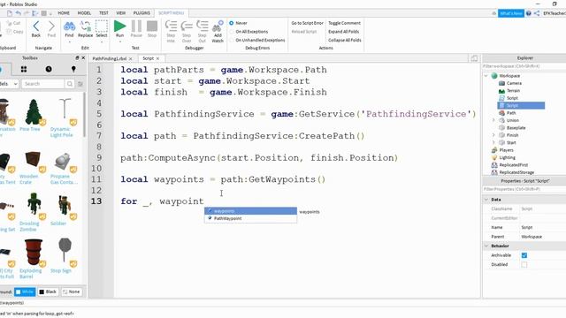
Task: Select the Never debug errors radio button
Action: (x=232, y=23)
